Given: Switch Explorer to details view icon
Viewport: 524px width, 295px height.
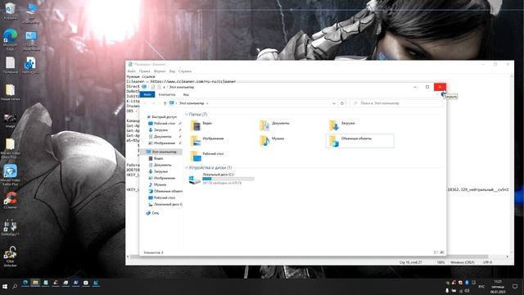Looking at the screenshot, I should pyautogui.click(x=436, y=252).
